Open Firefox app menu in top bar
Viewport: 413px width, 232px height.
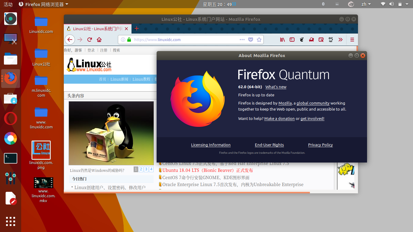click(x=44, y=4)
